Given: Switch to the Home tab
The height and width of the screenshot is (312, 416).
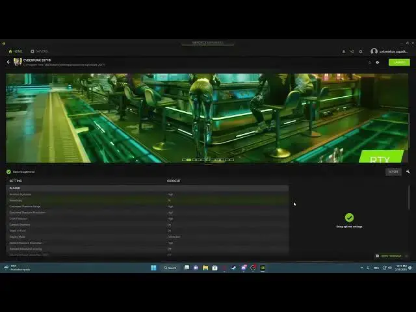Looking at the screenshot, I should point(15,51).
